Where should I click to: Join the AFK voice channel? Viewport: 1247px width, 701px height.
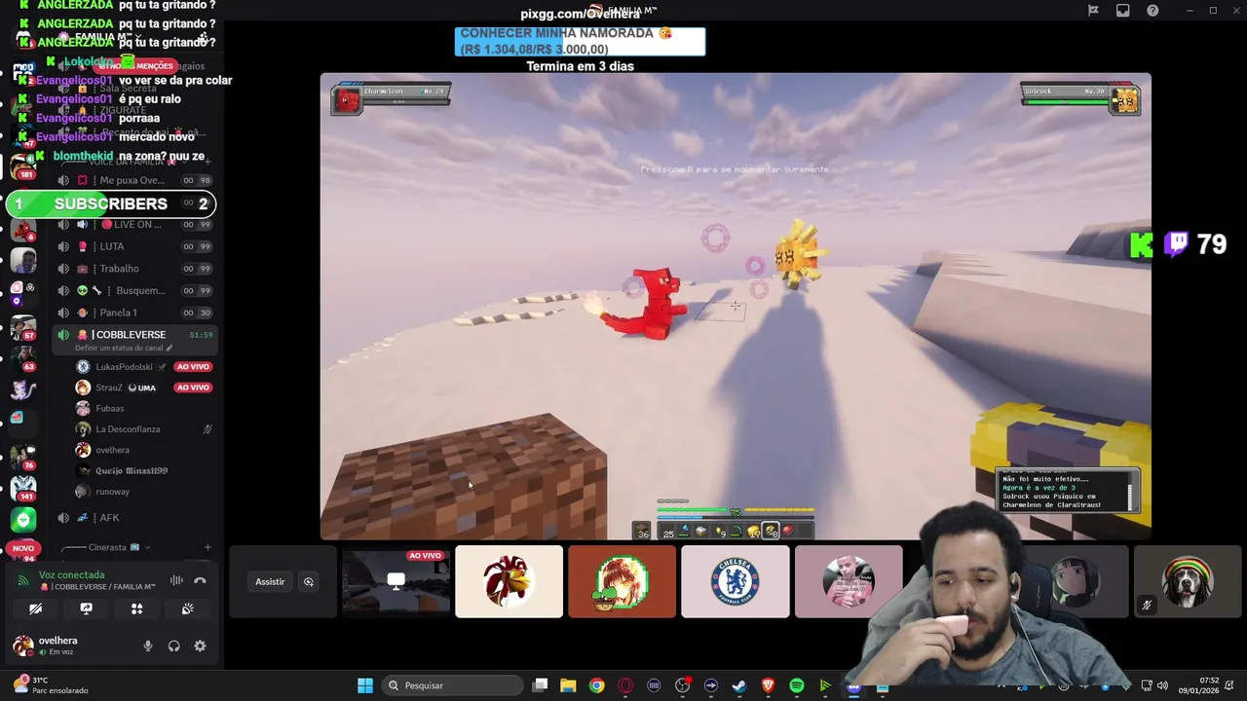[133, 518]
